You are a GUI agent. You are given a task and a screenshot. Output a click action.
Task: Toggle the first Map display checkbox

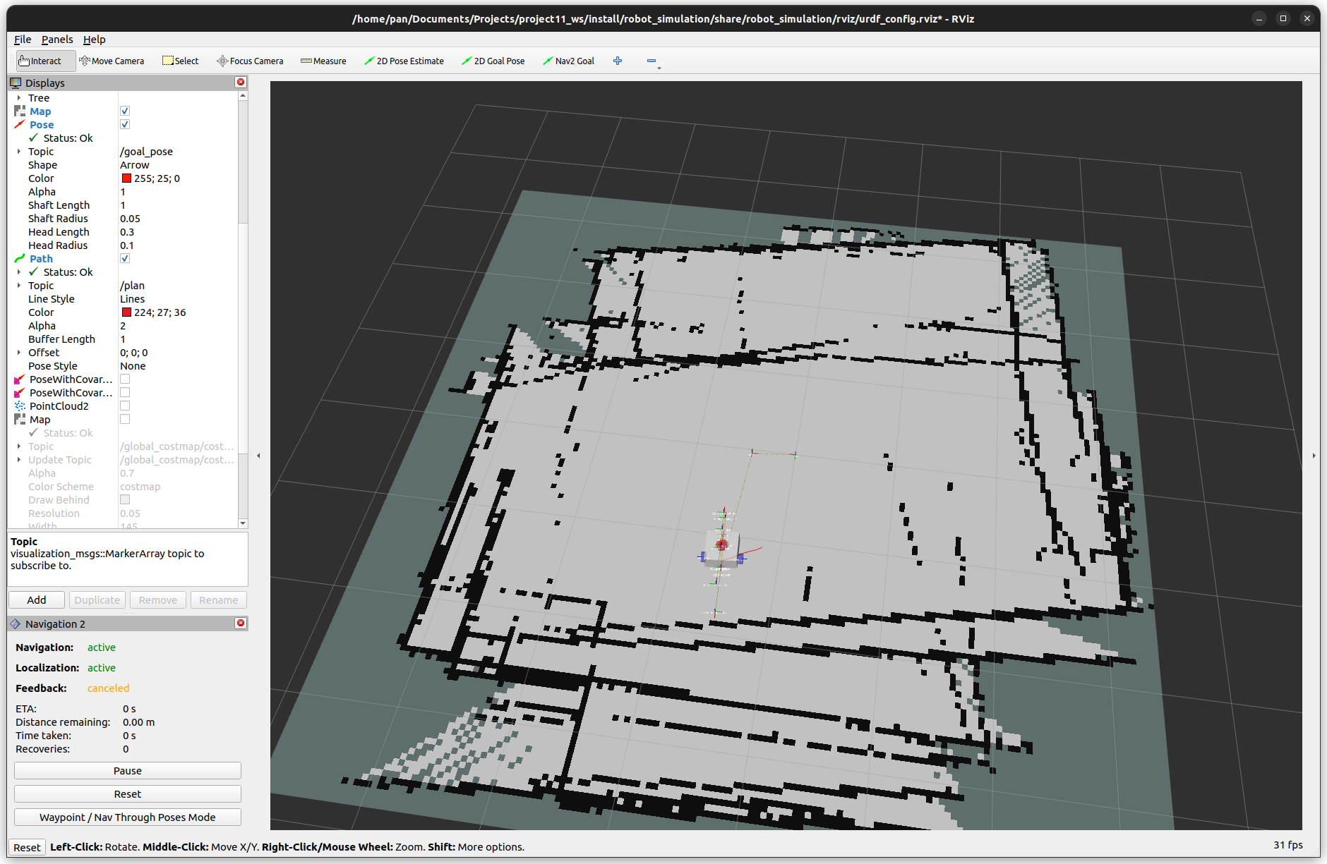[125, 111]
